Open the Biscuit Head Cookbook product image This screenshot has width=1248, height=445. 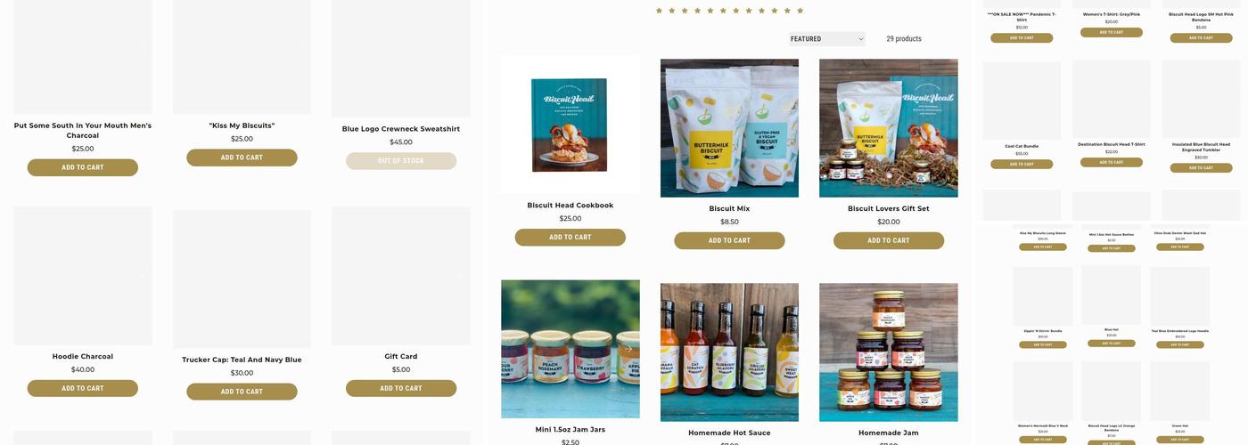tap(571, 125)
